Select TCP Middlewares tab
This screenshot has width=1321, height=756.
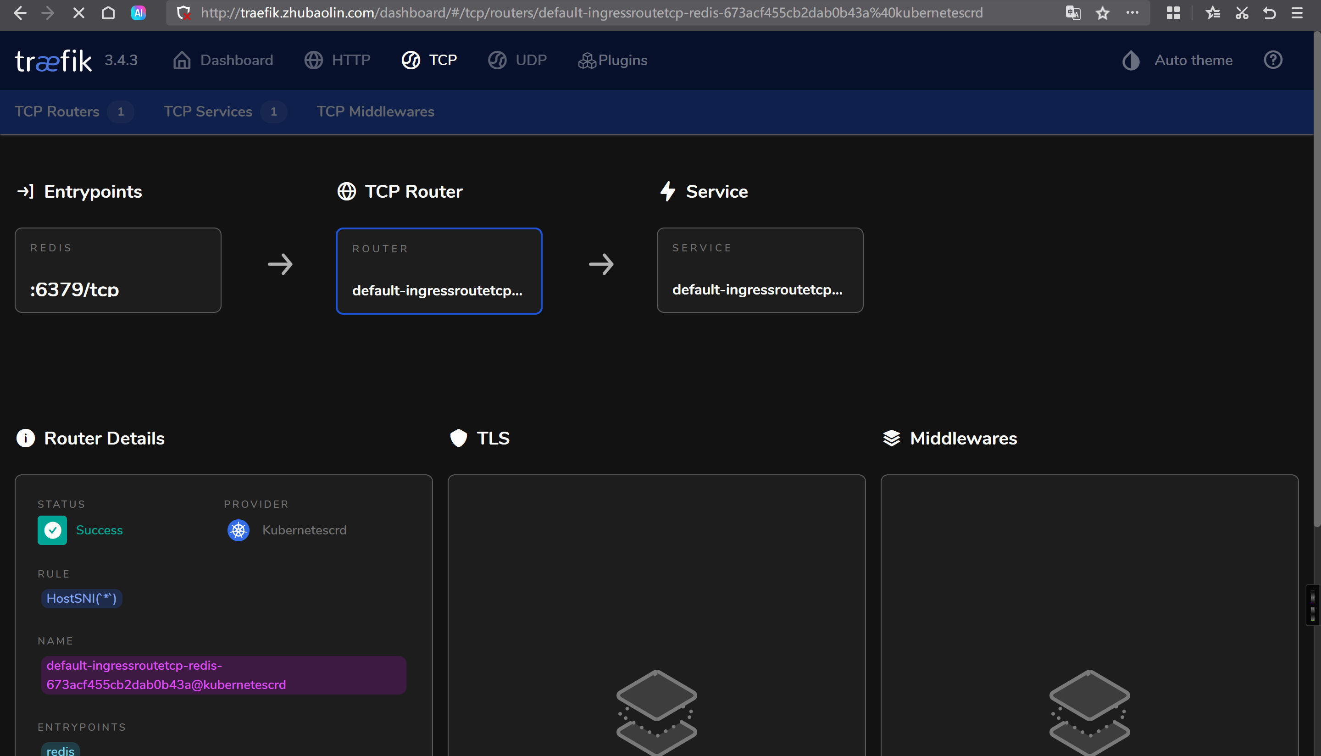click(375, 111)
